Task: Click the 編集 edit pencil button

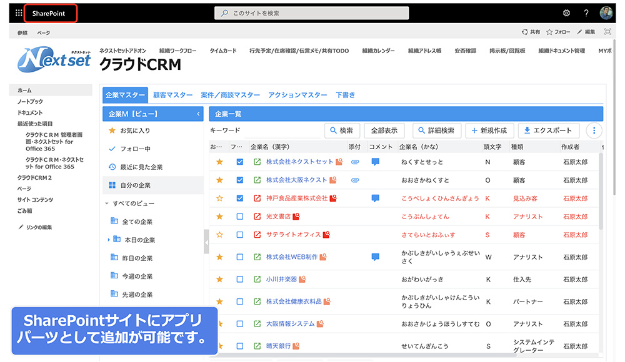Action: click(x=586, y=32)
